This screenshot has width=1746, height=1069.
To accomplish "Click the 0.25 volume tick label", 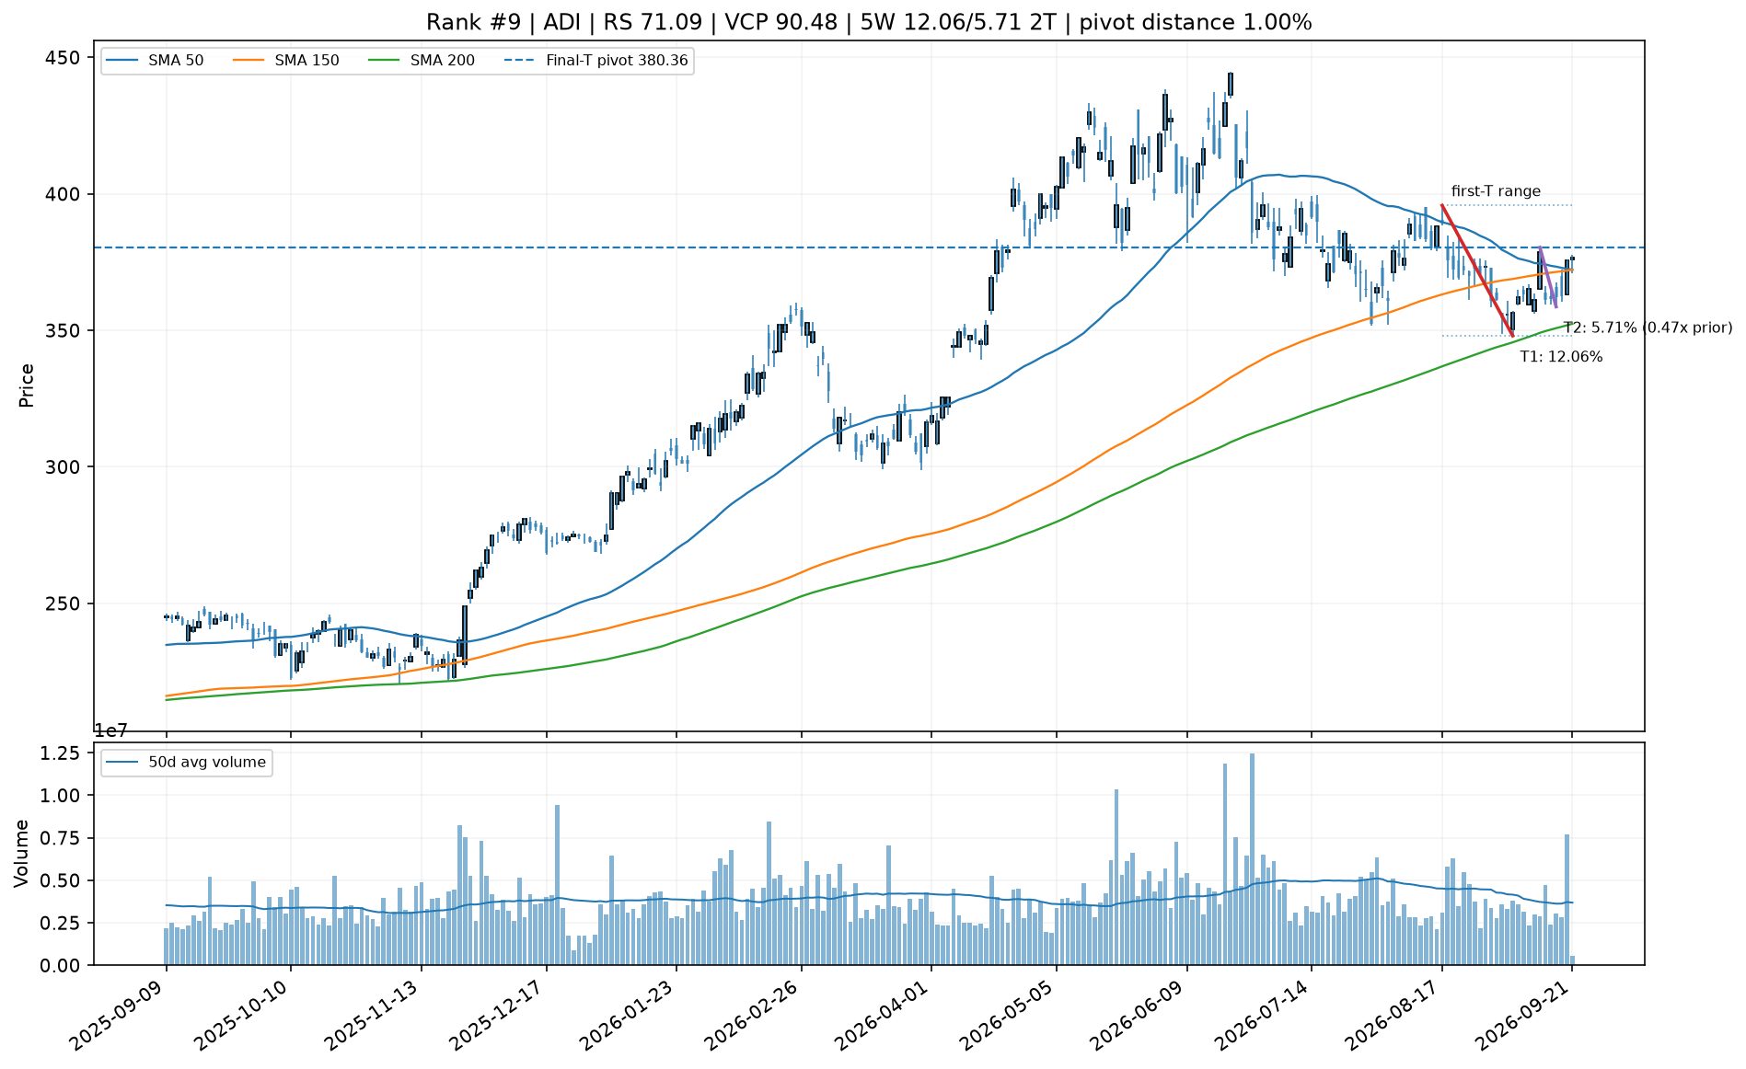I will [60, 923].
